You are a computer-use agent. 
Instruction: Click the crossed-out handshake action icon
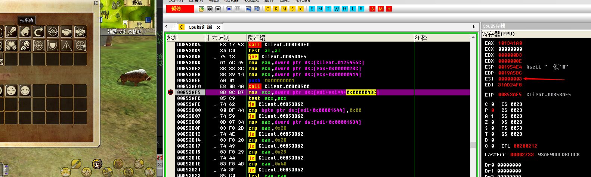80,32
